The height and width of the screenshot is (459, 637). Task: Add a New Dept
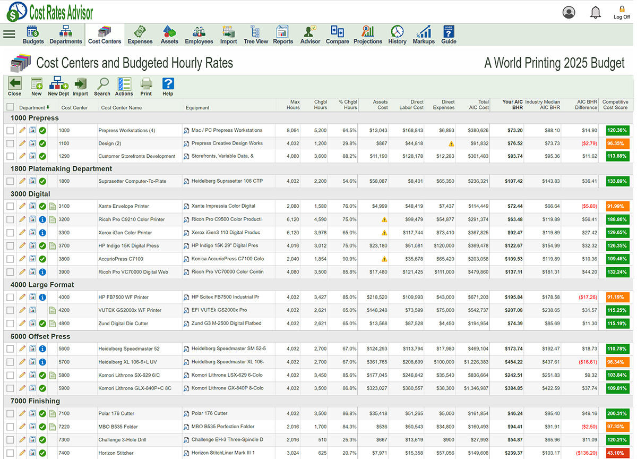[58, 87]
